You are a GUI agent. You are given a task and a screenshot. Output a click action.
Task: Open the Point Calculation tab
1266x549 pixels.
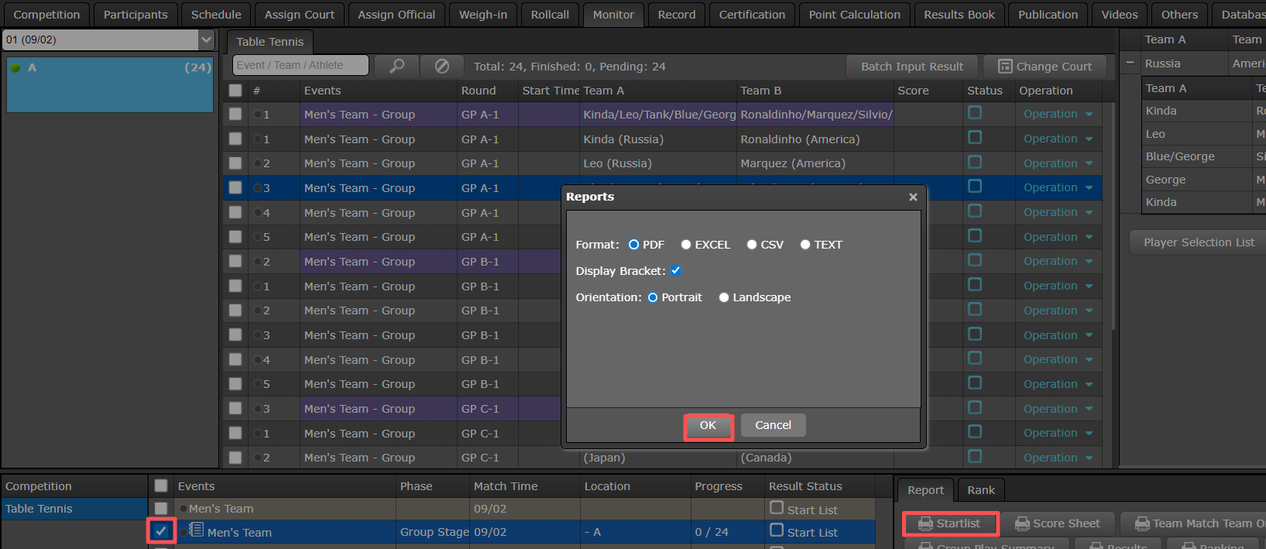coord(854,15)
